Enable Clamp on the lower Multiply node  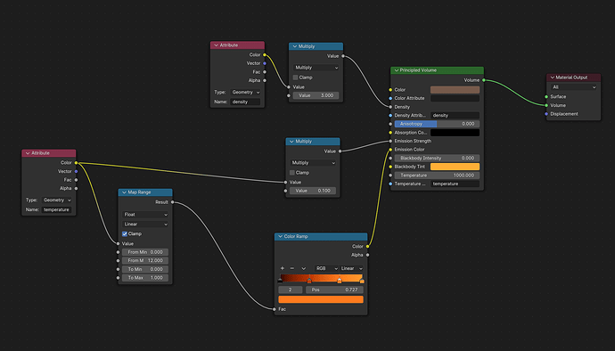pos(292,173)
